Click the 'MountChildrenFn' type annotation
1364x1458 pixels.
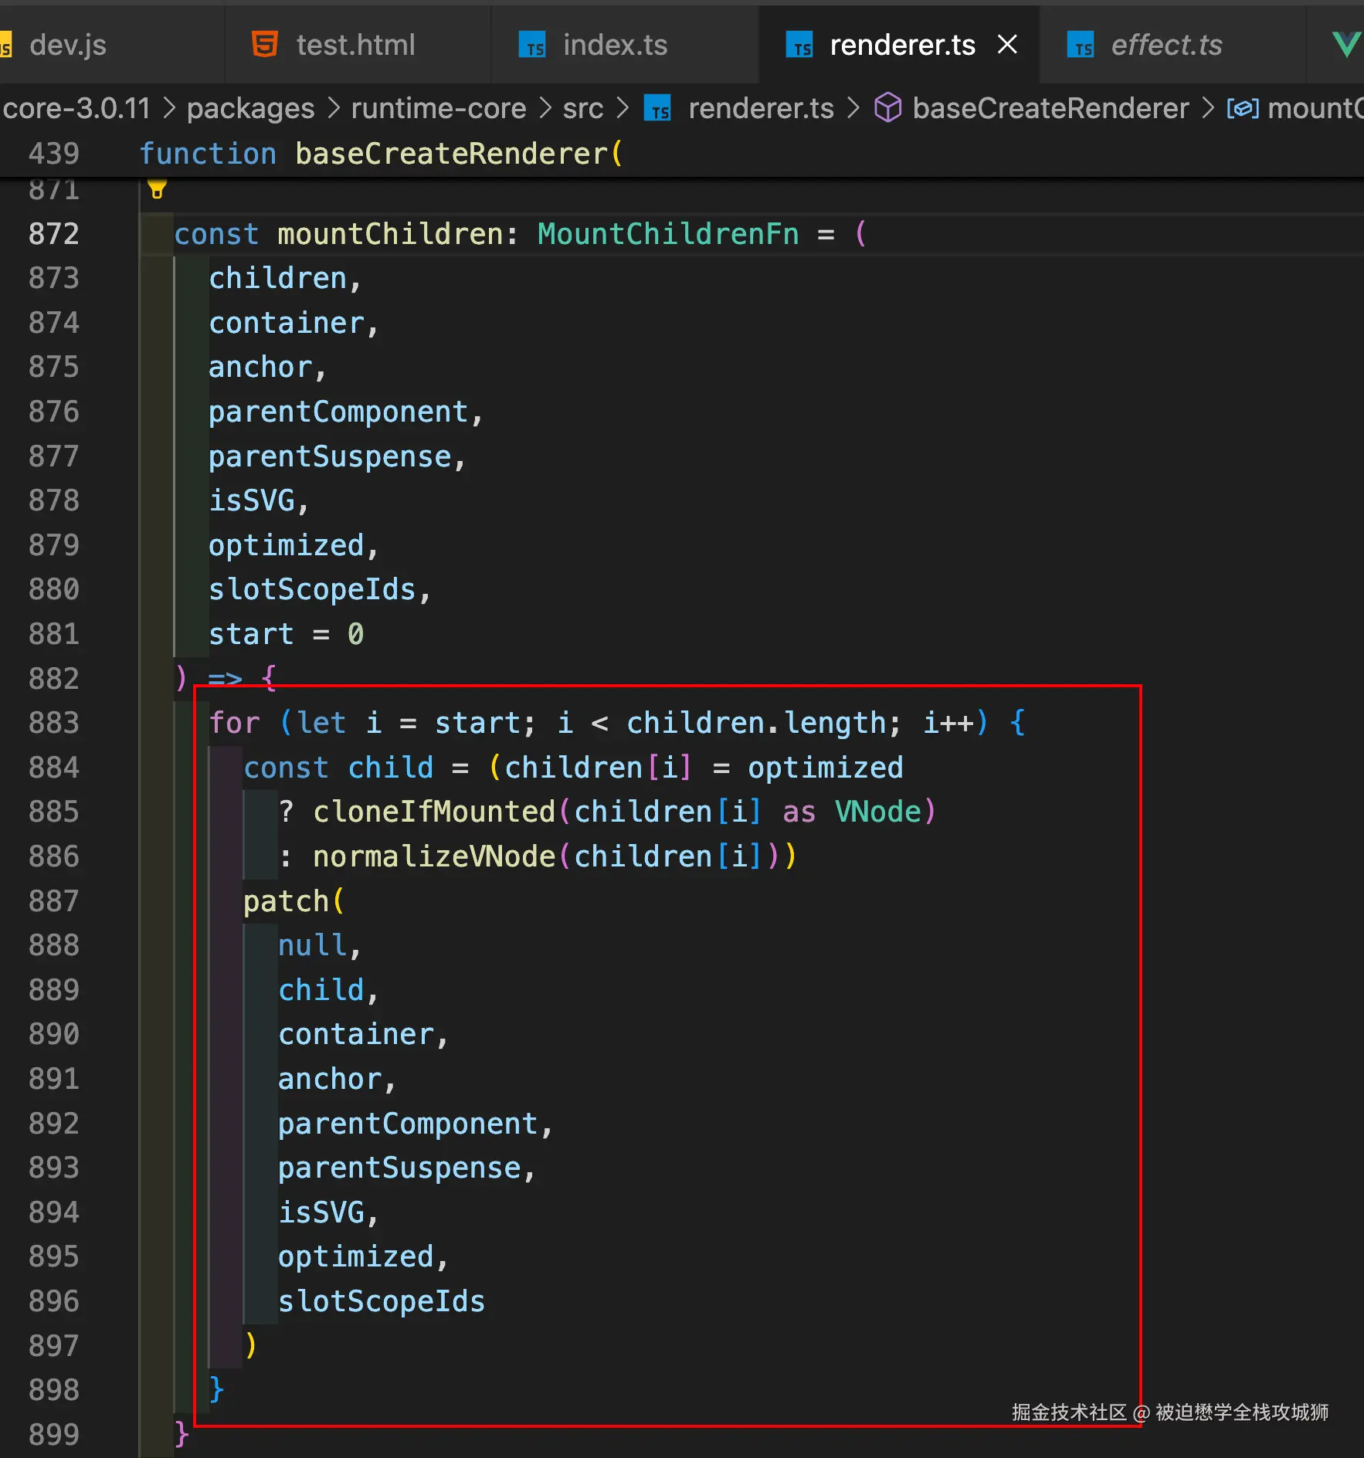click(x=668, y=234)
